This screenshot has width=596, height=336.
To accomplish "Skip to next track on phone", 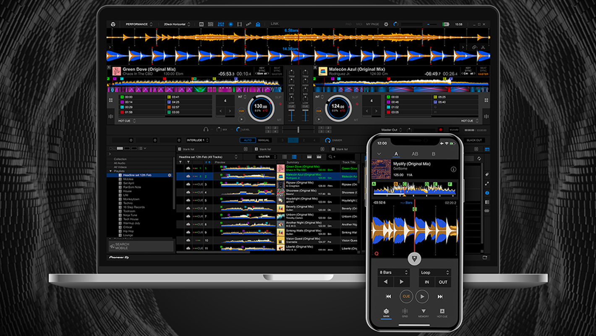I will click(x=440, y=297).
